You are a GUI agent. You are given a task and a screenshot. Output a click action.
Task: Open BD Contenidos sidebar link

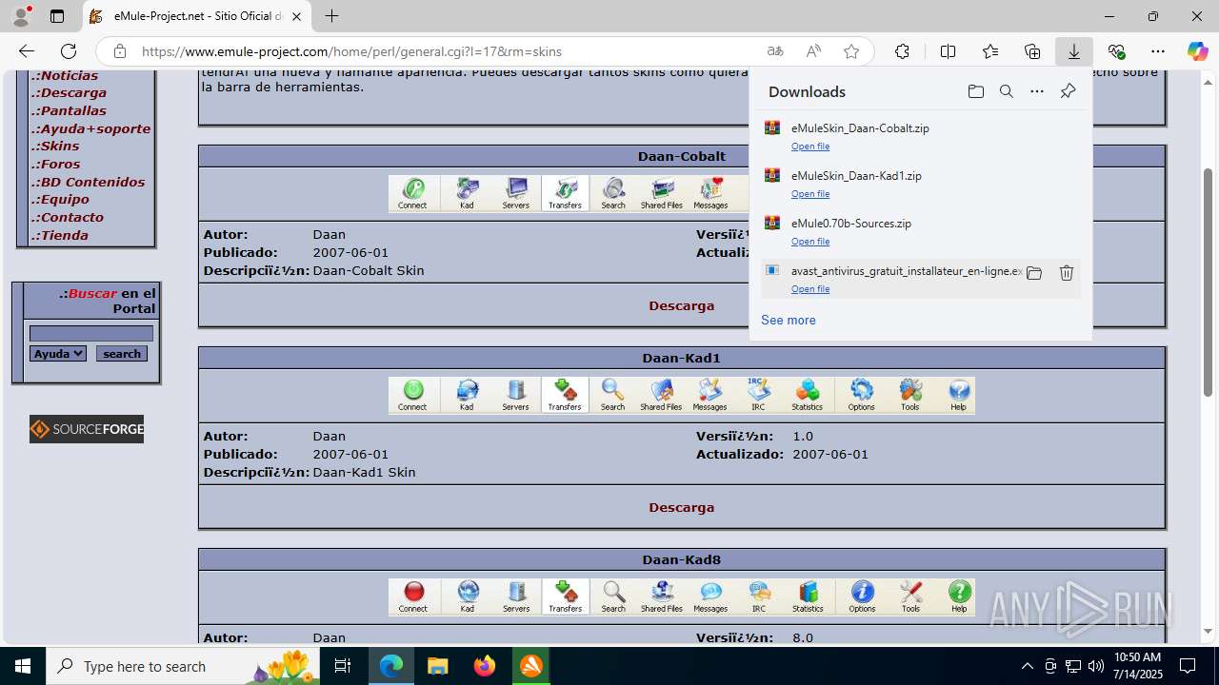[x=89, y=182]
